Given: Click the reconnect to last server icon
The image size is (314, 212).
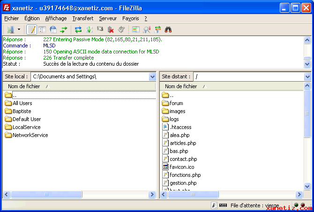Looking at the screenshot, I should [x=121, y=30].
